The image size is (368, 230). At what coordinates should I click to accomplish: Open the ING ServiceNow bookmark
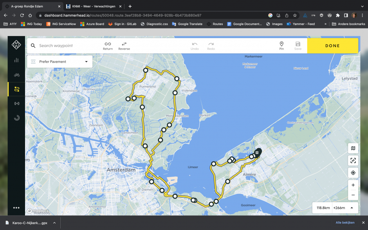coord(61,24)
